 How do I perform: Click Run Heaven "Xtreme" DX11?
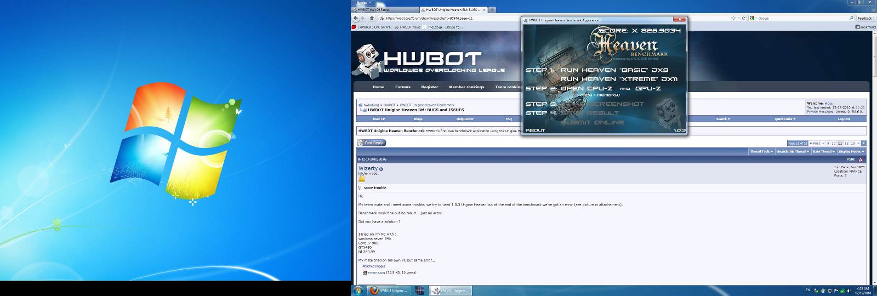[619, 79]
